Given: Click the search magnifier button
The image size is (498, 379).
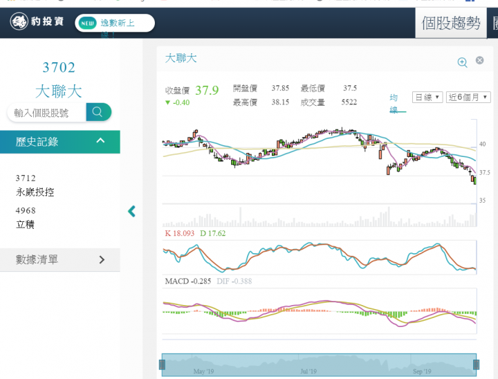Looking at the screenshot, I should tap(98, 112).
